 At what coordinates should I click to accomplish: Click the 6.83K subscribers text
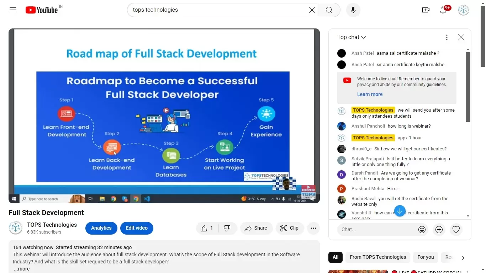tap(44, 232)
